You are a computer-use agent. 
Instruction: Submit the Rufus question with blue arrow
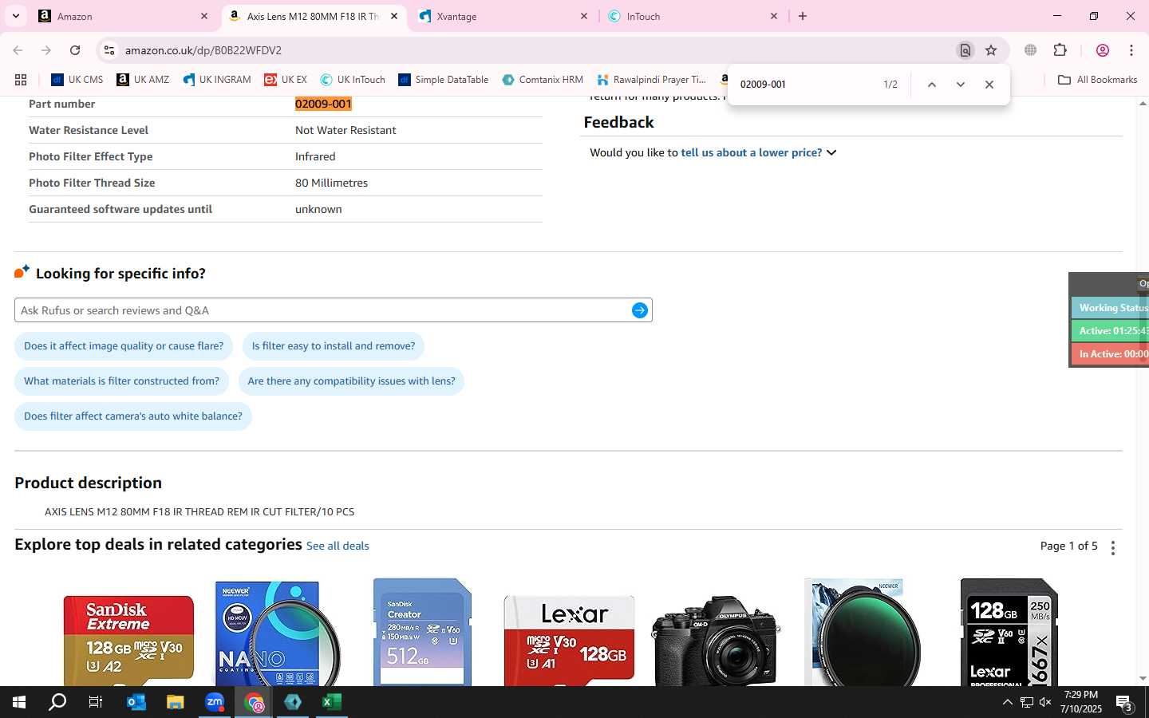tap(640, 310)
